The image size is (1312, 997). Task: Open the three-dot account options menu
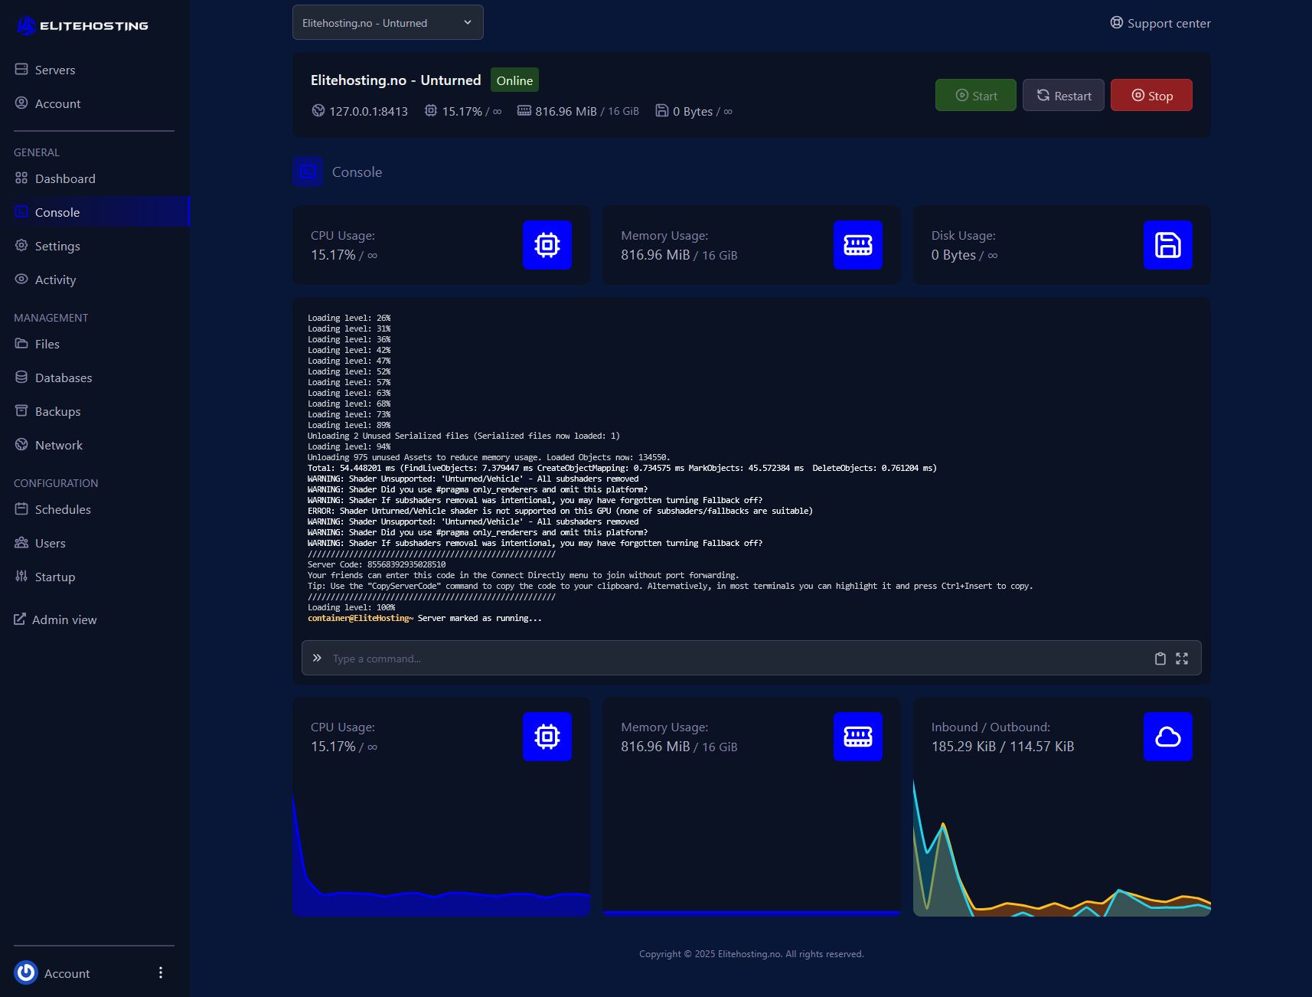point(161,972)
